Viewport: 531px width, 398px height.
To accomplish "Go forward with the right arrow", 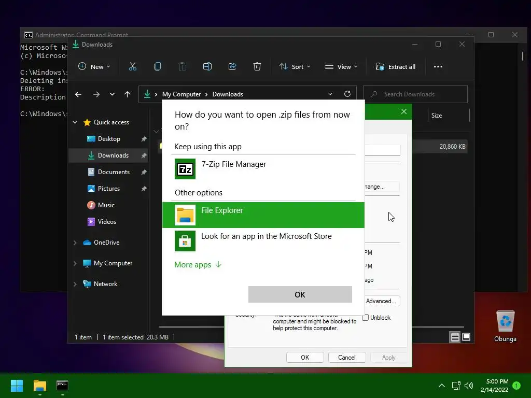I will pyautogui.click(x=96, y=94).
